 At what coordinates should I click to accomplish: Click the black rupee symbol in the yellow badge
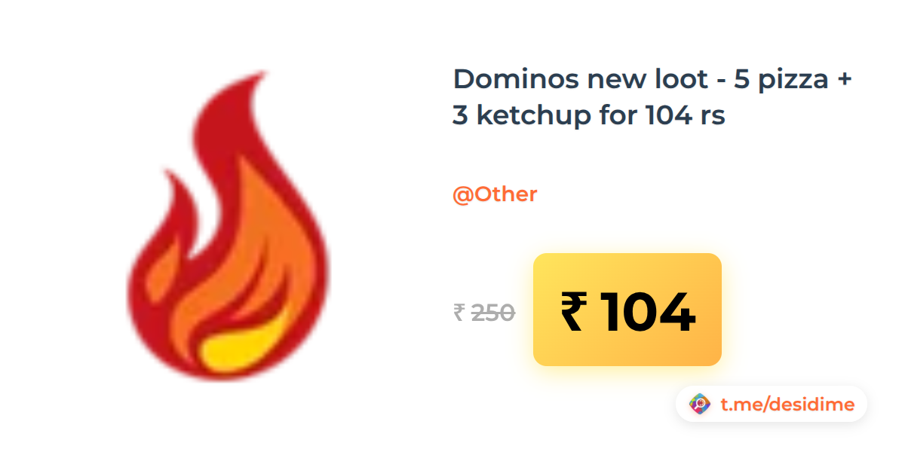tap(572, 312)
